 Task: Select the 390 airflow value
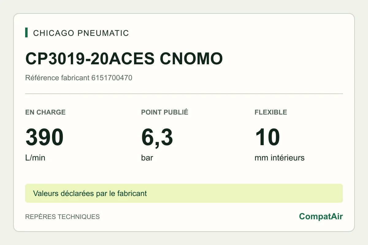tap(44, 138)
